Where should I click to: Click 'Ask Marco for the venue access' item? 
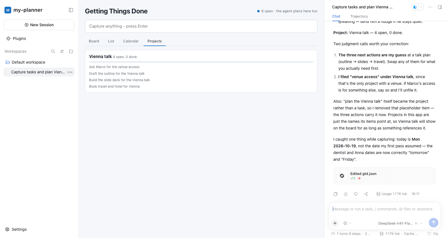pos(114,67)
